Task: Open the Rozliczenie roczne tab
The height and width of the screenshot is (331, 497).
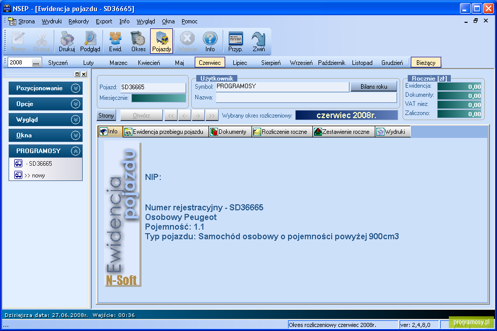Action: point(282,132)
